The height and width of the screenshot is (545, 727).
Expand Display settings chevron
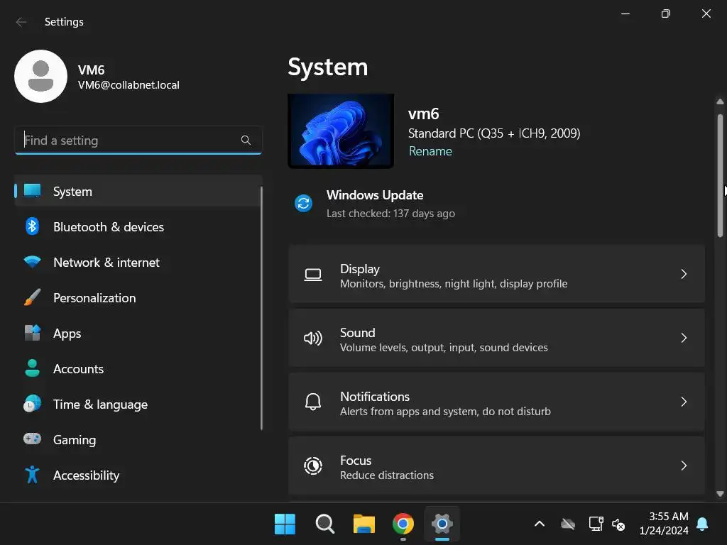pos(684,274)
